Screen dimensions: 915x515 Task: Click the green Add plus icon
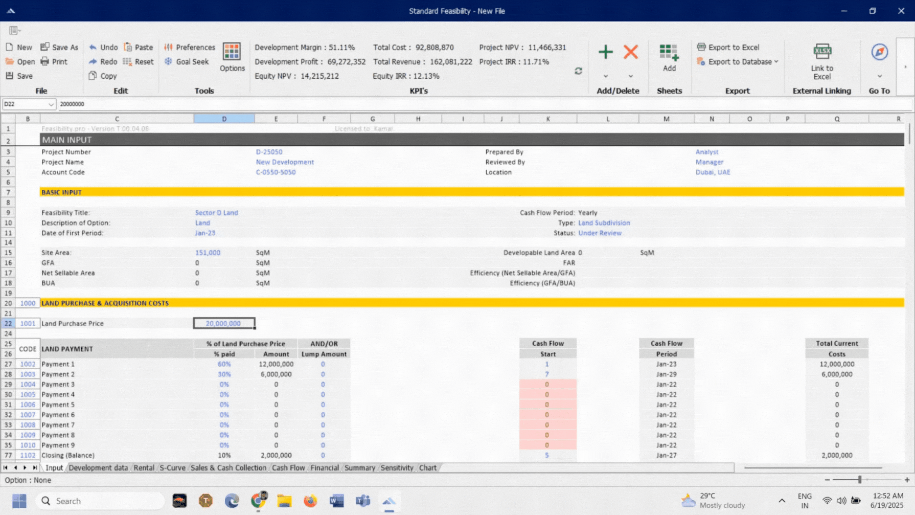pyautogui.click(x=605, y=53)
